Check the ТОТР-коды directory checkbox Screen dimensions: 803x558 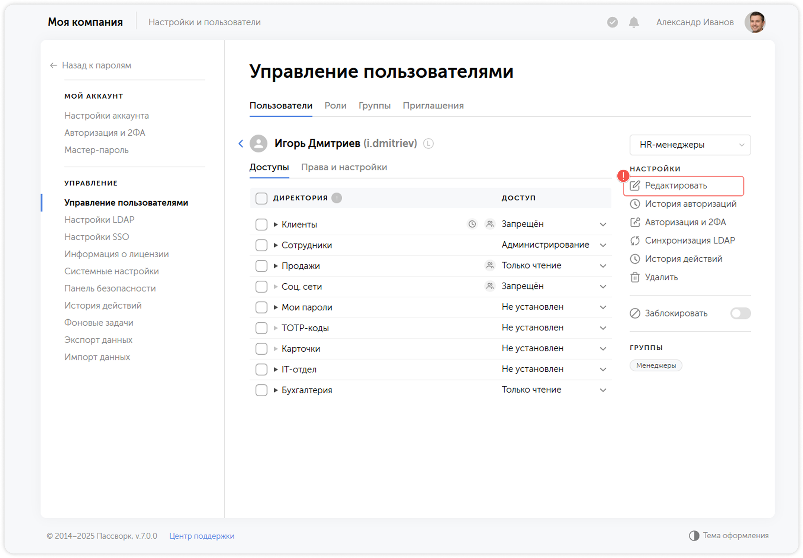pos(261,328)
